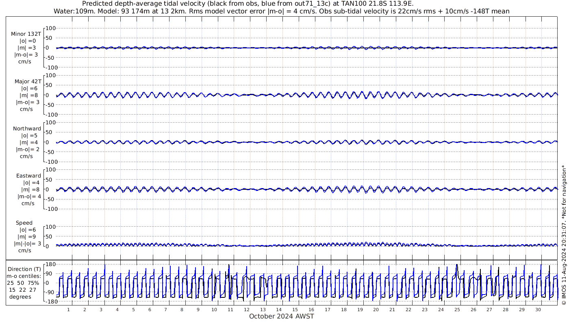Click the 'm-o centiles:' label
This screenshot has width=569, height=325.
23,276
